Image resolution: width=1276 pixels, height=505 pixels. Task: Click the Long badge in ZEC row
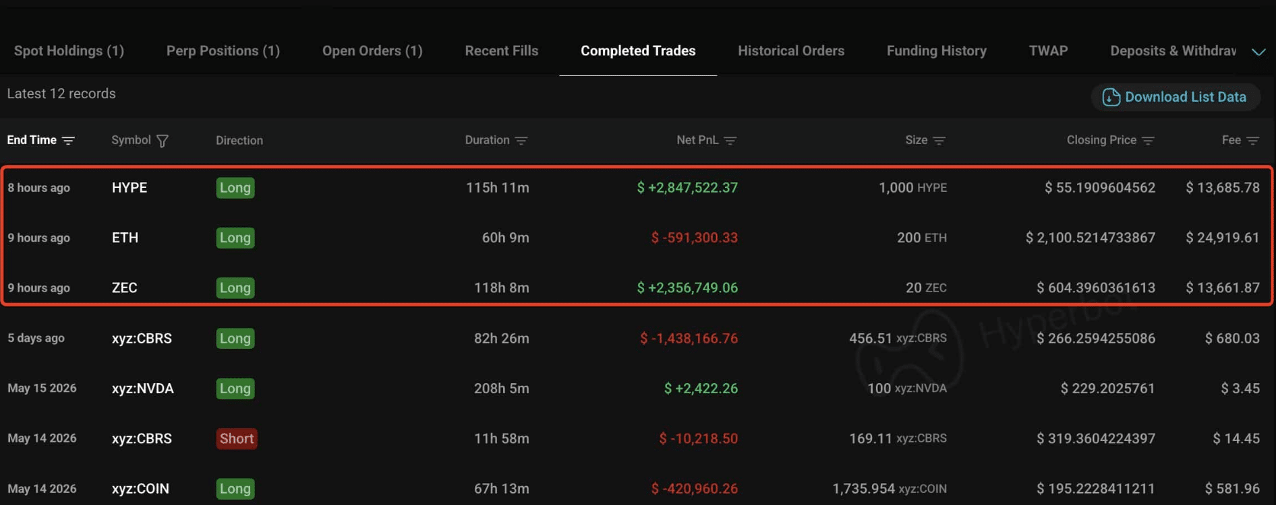pyautogui.click(x=235, y=288)
